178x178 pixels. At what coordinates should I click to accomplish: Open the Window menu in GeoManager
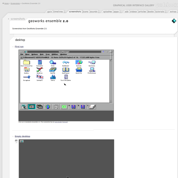63,54
